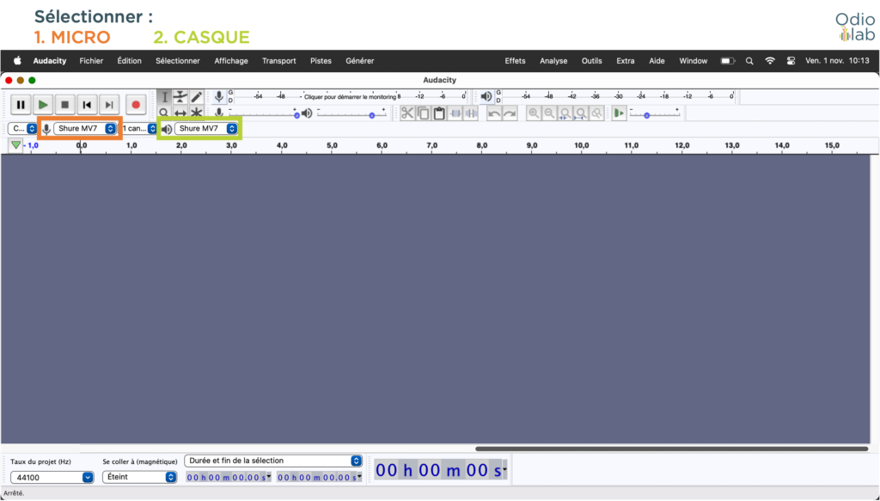Activate the Selection I-beam tool

[x=165, y=97]
